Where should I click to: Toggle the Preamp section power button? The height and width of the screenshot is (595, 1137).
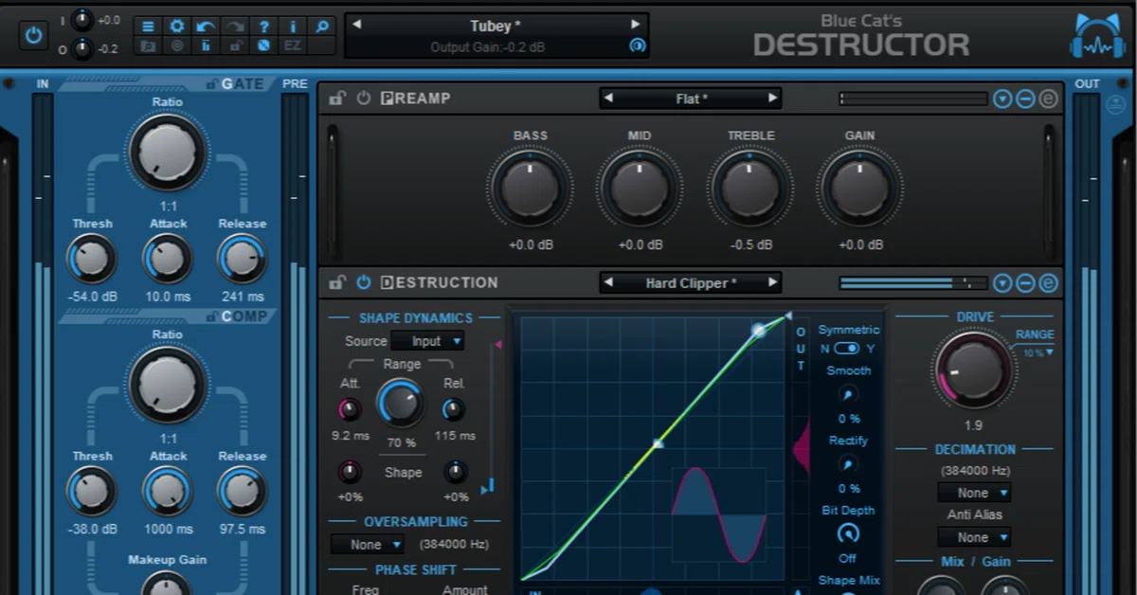(363, 99)
